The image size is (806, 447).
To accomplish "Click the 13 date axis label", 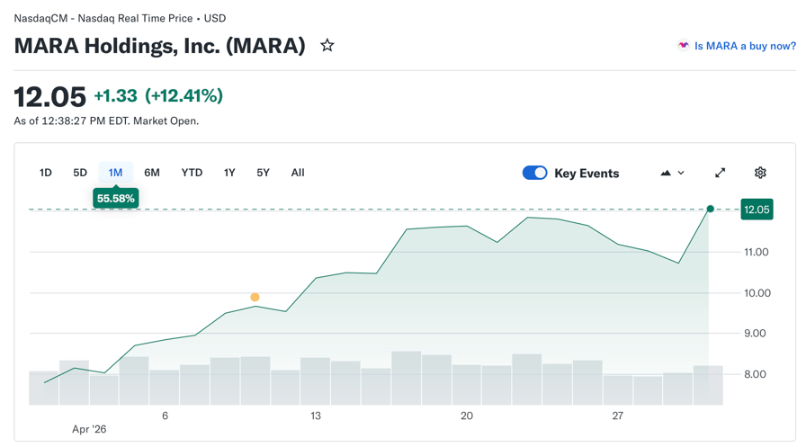I will coord(316,416).
